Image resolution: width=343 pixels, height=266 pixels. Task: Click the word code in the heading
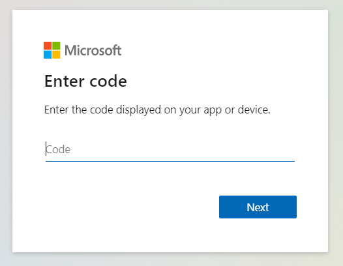point(108,81)
